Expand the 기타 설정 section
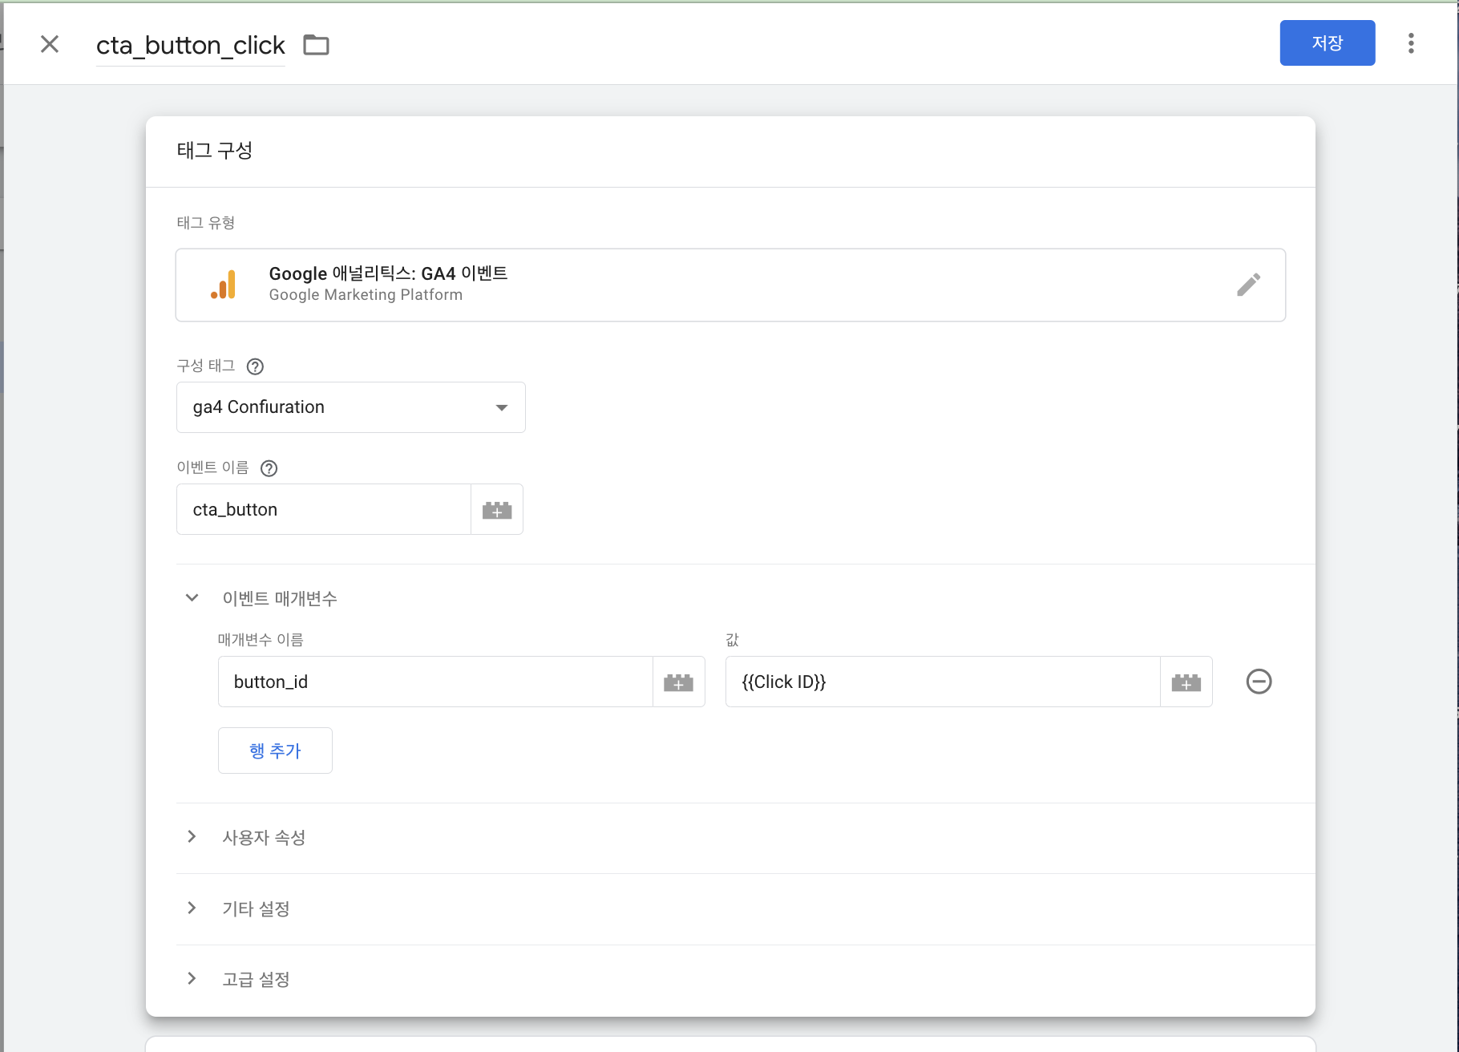Screen dimensions: 1459x1052 pos(192,908)
